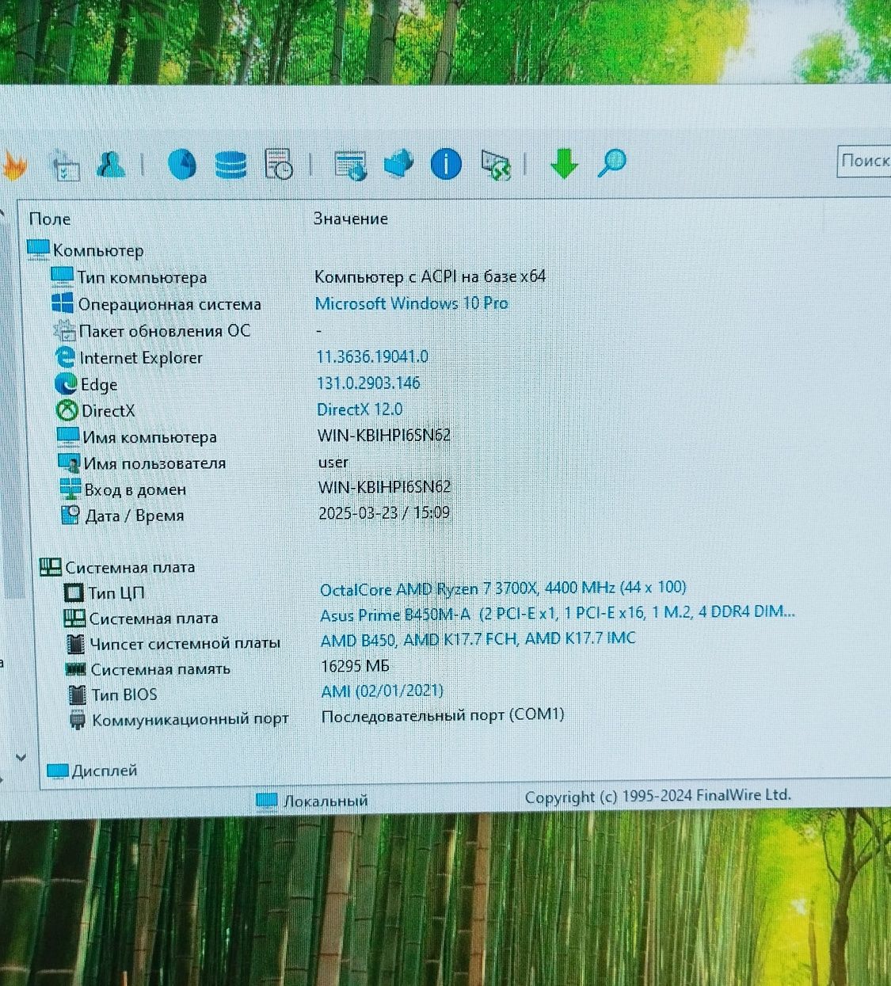Click the clock icon beside Дата / Время
Image resolution: width=891 pixels, height=986 pixels.
tap(70, 515)
